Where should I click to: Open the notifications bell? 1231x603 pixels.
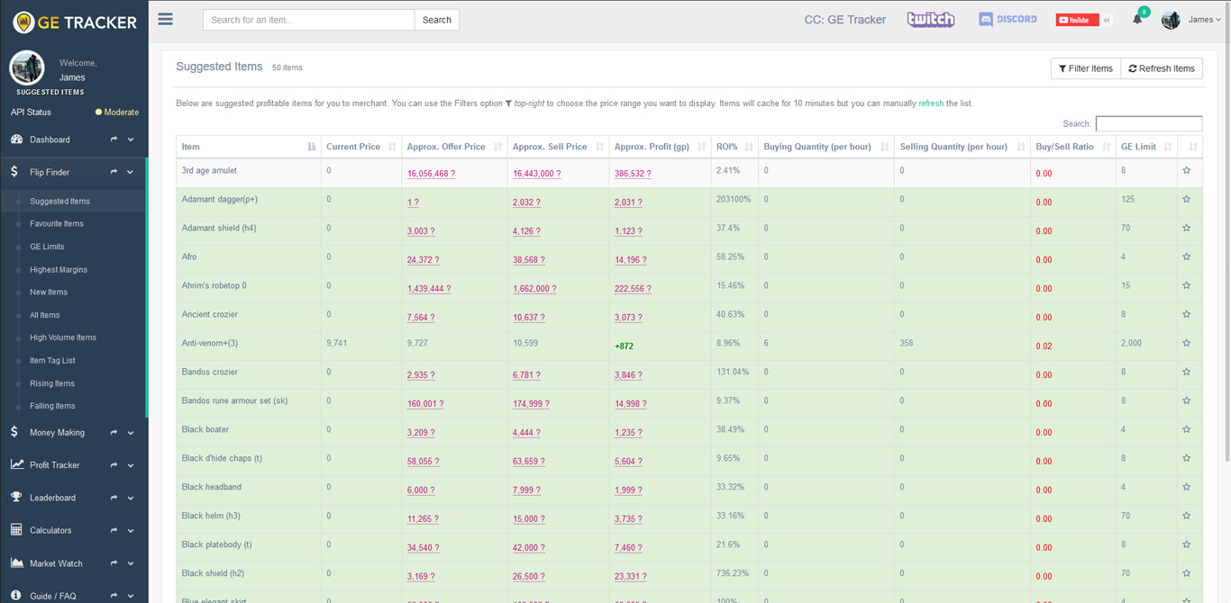click(1137, 20)
